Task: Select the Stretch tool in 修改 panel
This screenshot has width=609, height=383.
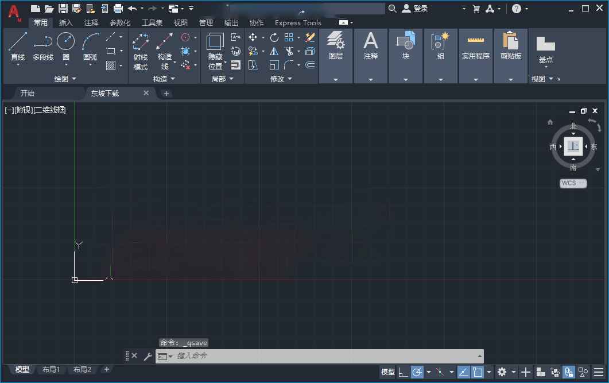Action: click(253, 65)
